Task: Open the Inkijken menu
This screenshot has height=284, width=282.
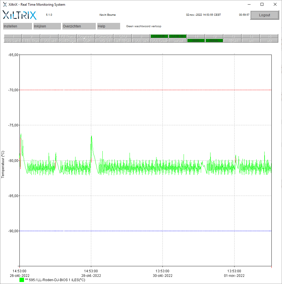Action: [x=47, y=26]
